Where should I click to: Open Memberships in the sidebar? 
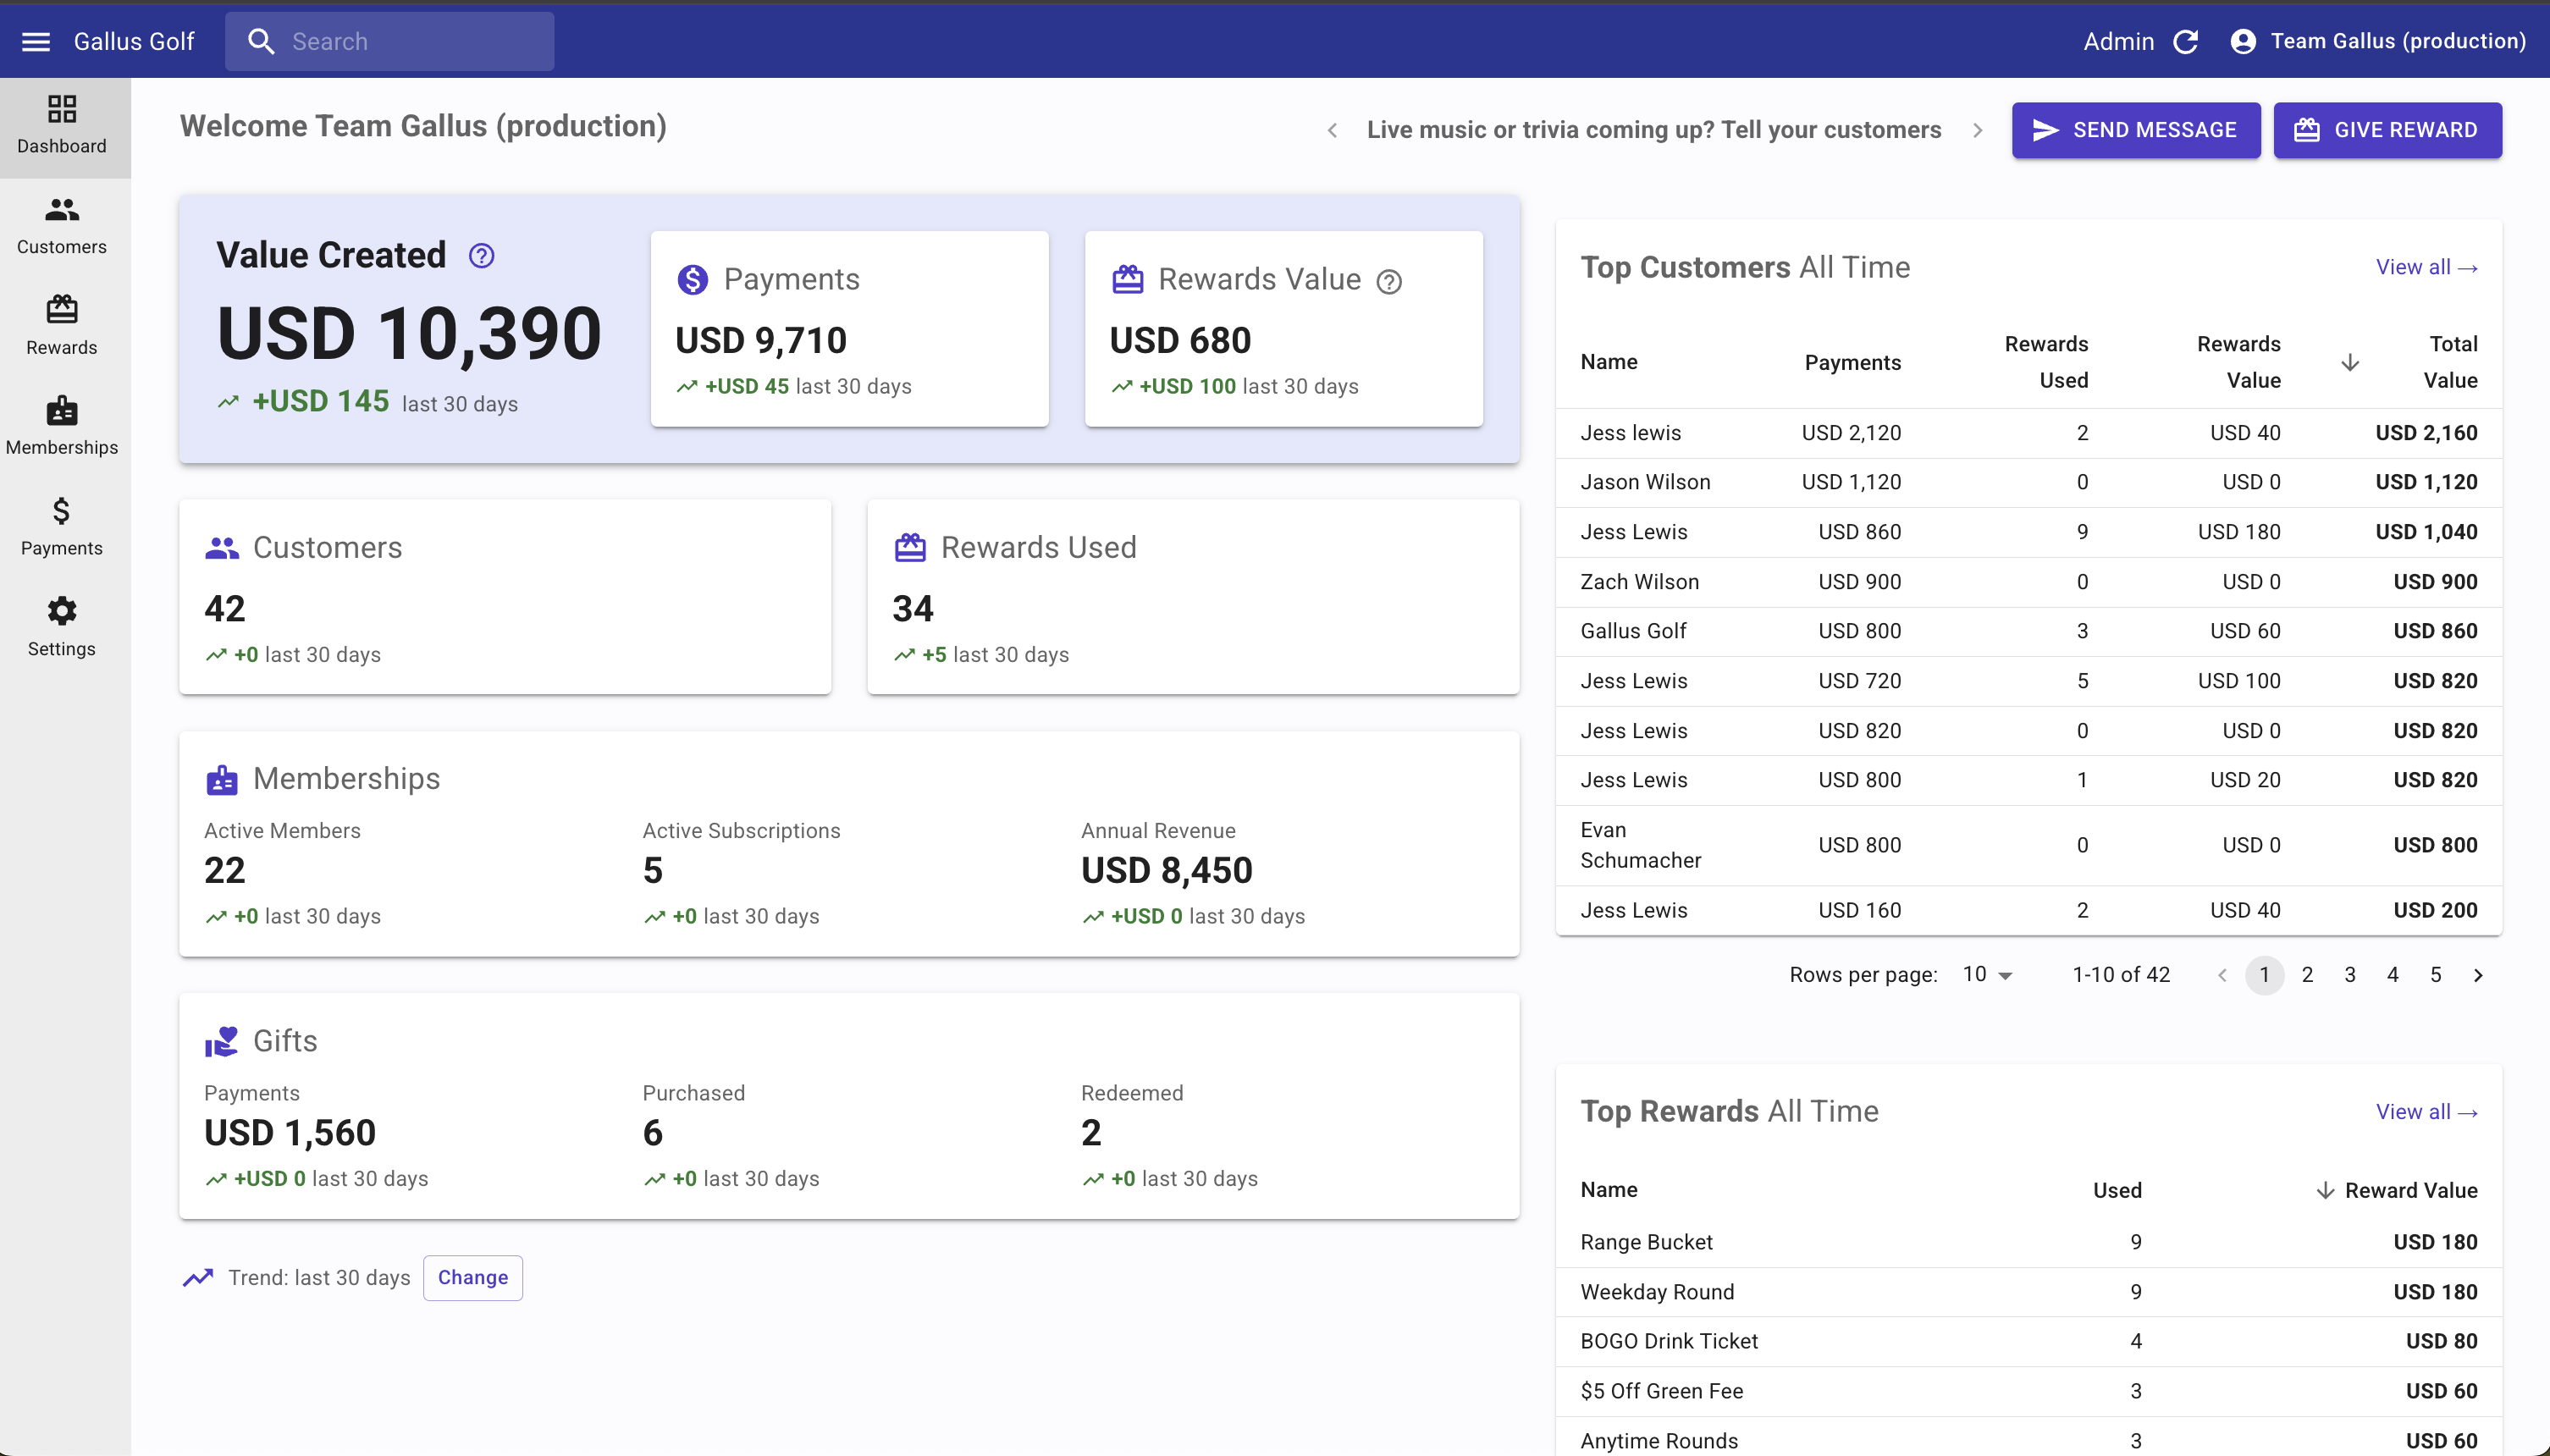click(62, 427)
